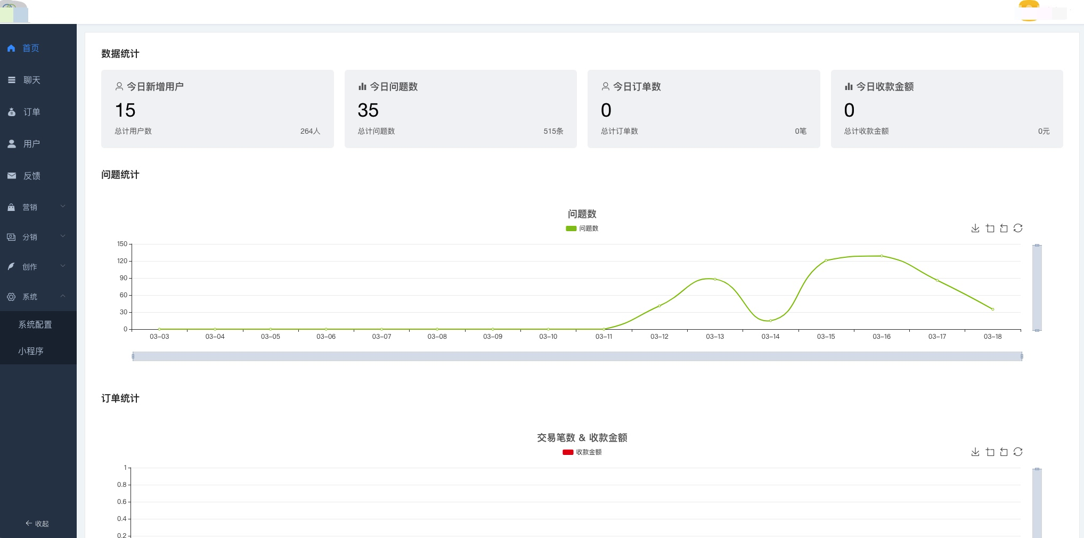Screen dimensions: 1084x538
Task: Expand the 分销 sidebar group
Action: (38, 237)
